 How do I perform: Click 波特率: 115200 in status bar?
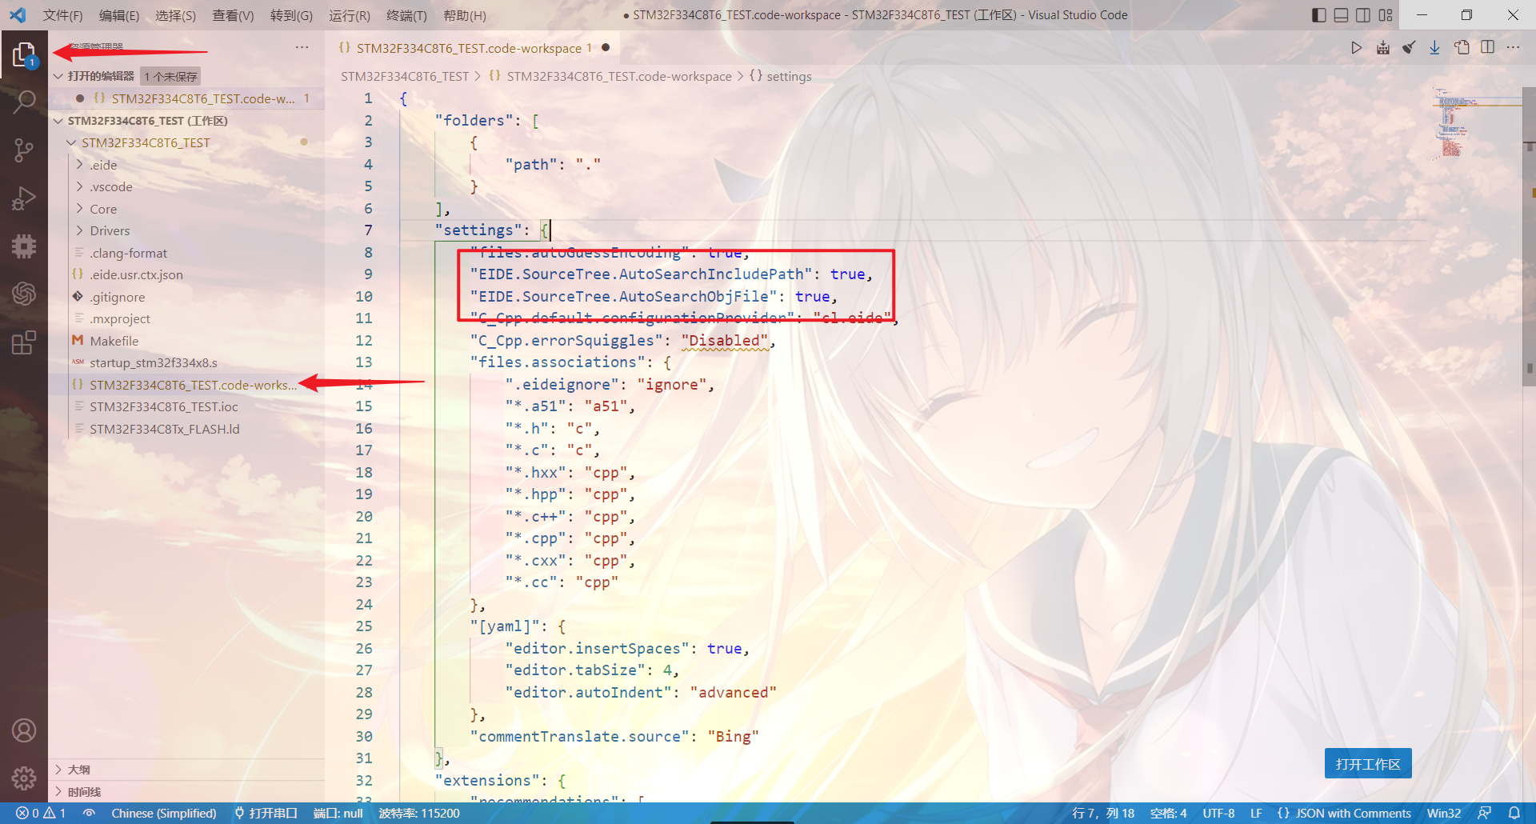click(419, 813)
